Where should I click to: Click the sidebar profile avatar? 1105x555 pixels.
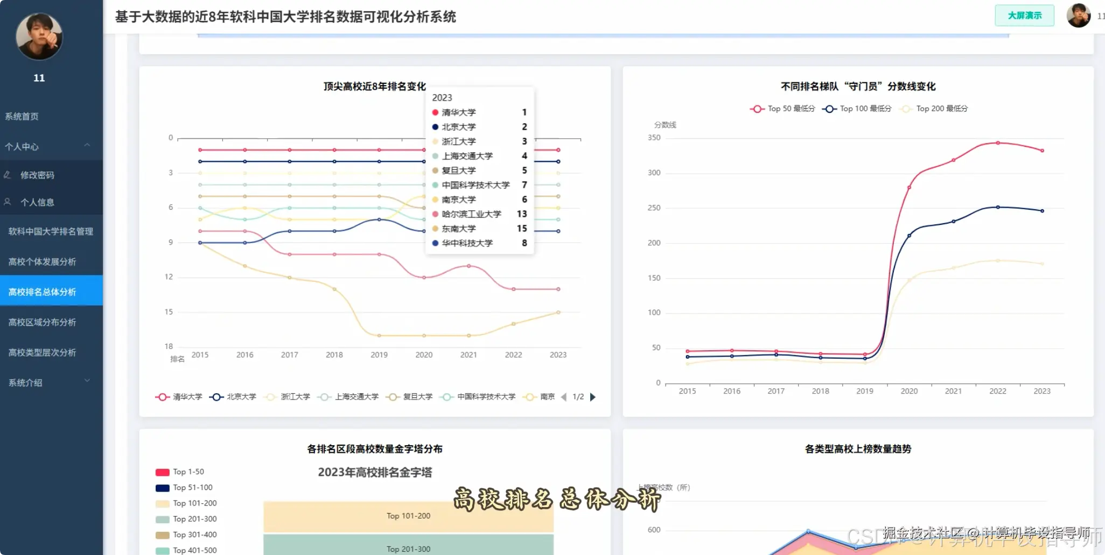(38, 36)
